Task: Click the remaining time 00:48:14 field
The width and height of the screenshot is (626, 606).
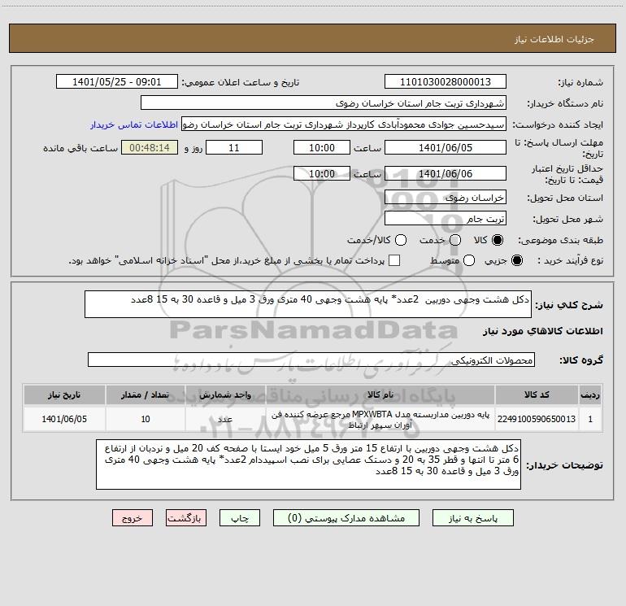Action: (x=150, y=147)
